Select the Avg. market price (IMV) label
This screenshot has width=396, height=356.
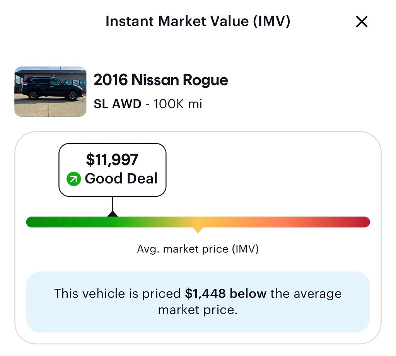click(198, 249)
